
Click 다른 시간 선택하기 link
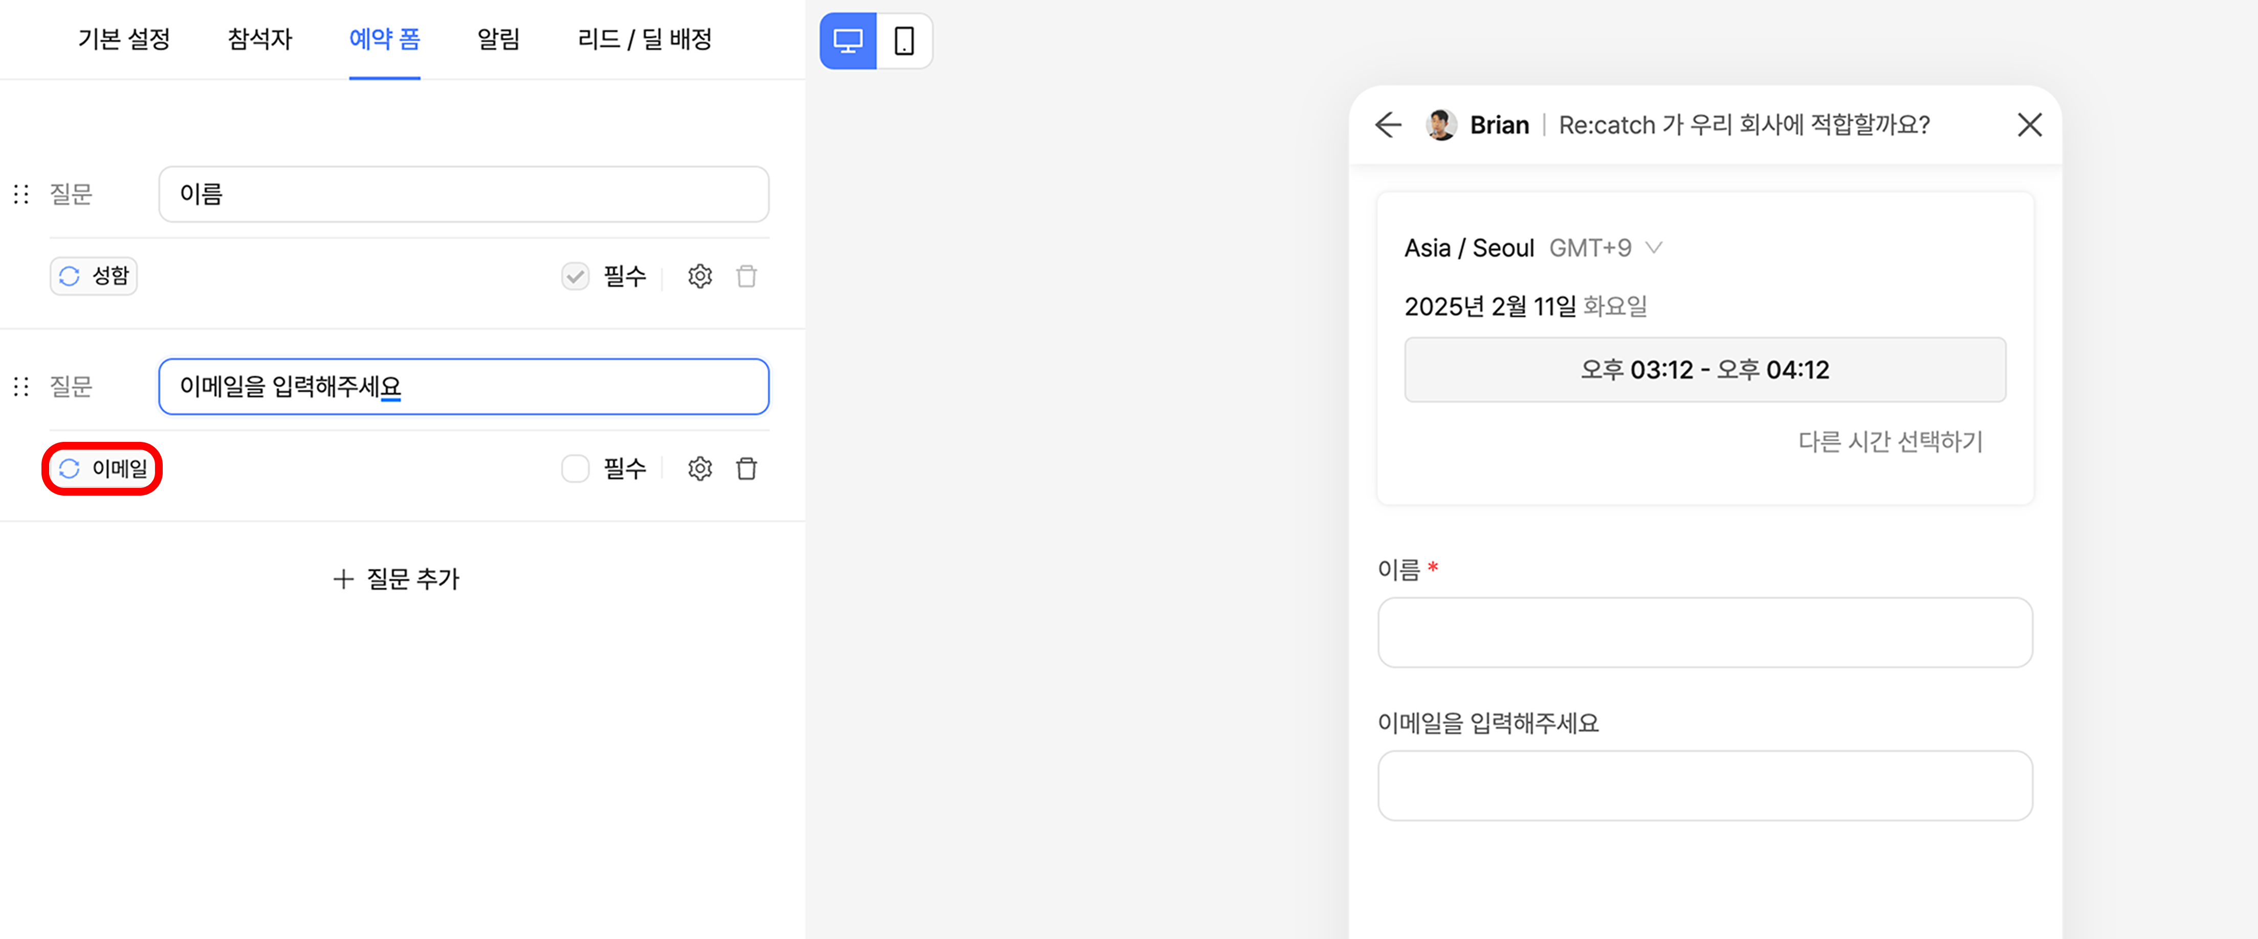coord(1890,441)
